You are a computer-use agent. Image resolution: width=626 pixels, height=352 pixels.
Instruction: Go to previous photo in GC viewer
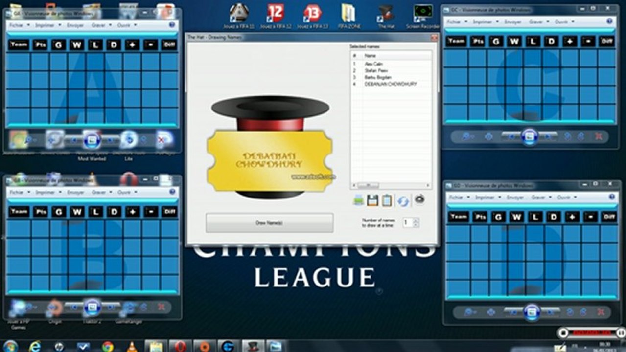(511, 136)
